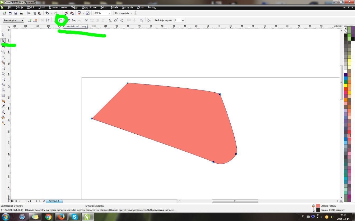Click the Convert to curve (Przekształć w krzywą) icon
The width and height of the screenshot is (355, 221).
pyautogui.click(x=61, y=20)
